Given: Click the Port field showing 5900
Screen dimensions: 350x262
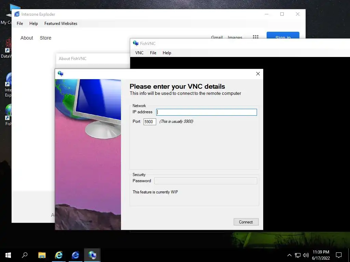Looking at the screenshot, I should click(150, 122).
